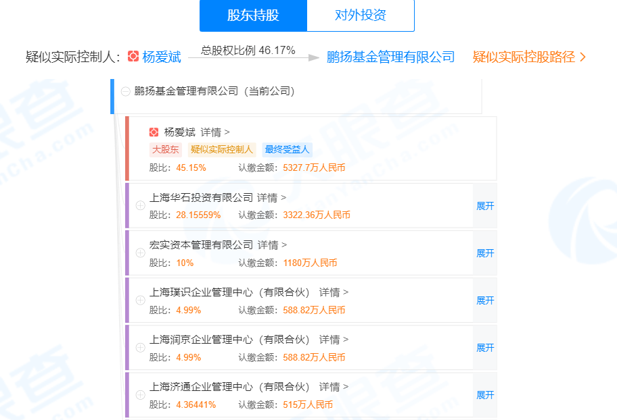Select name 上海济通企业管理中心（有限合伙）

[x=229, y=387]
